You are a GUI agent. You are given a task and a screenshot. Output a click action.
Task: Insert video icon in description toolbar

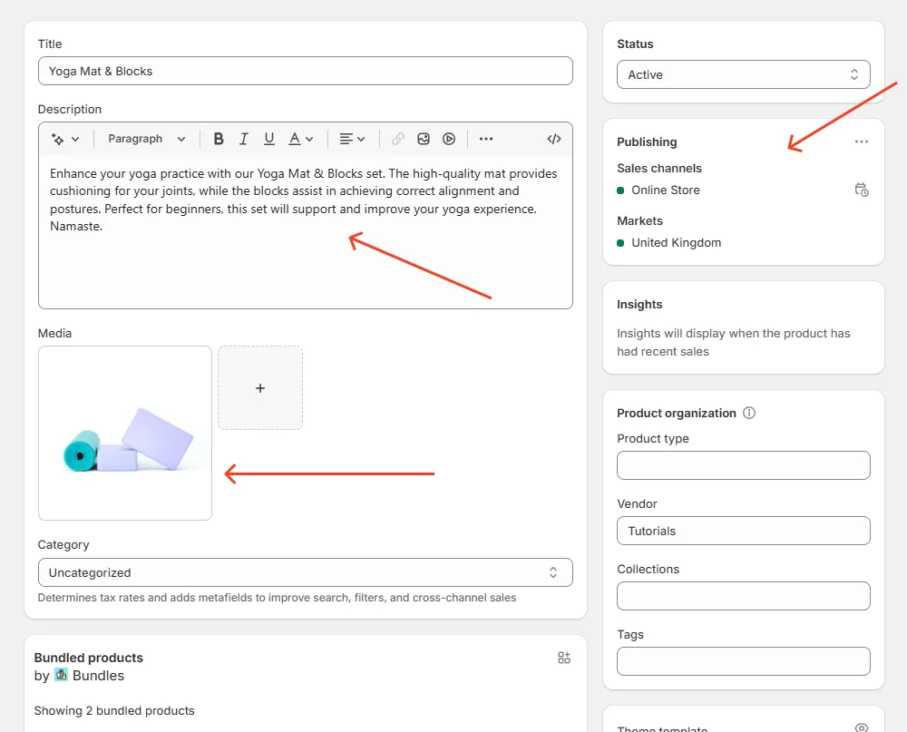[x=449, y=139]
